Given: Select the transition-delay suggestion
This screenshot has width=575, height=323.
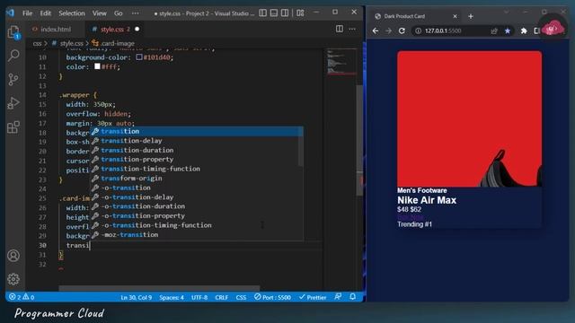Looking at the screenshot, I should [196, 141].
